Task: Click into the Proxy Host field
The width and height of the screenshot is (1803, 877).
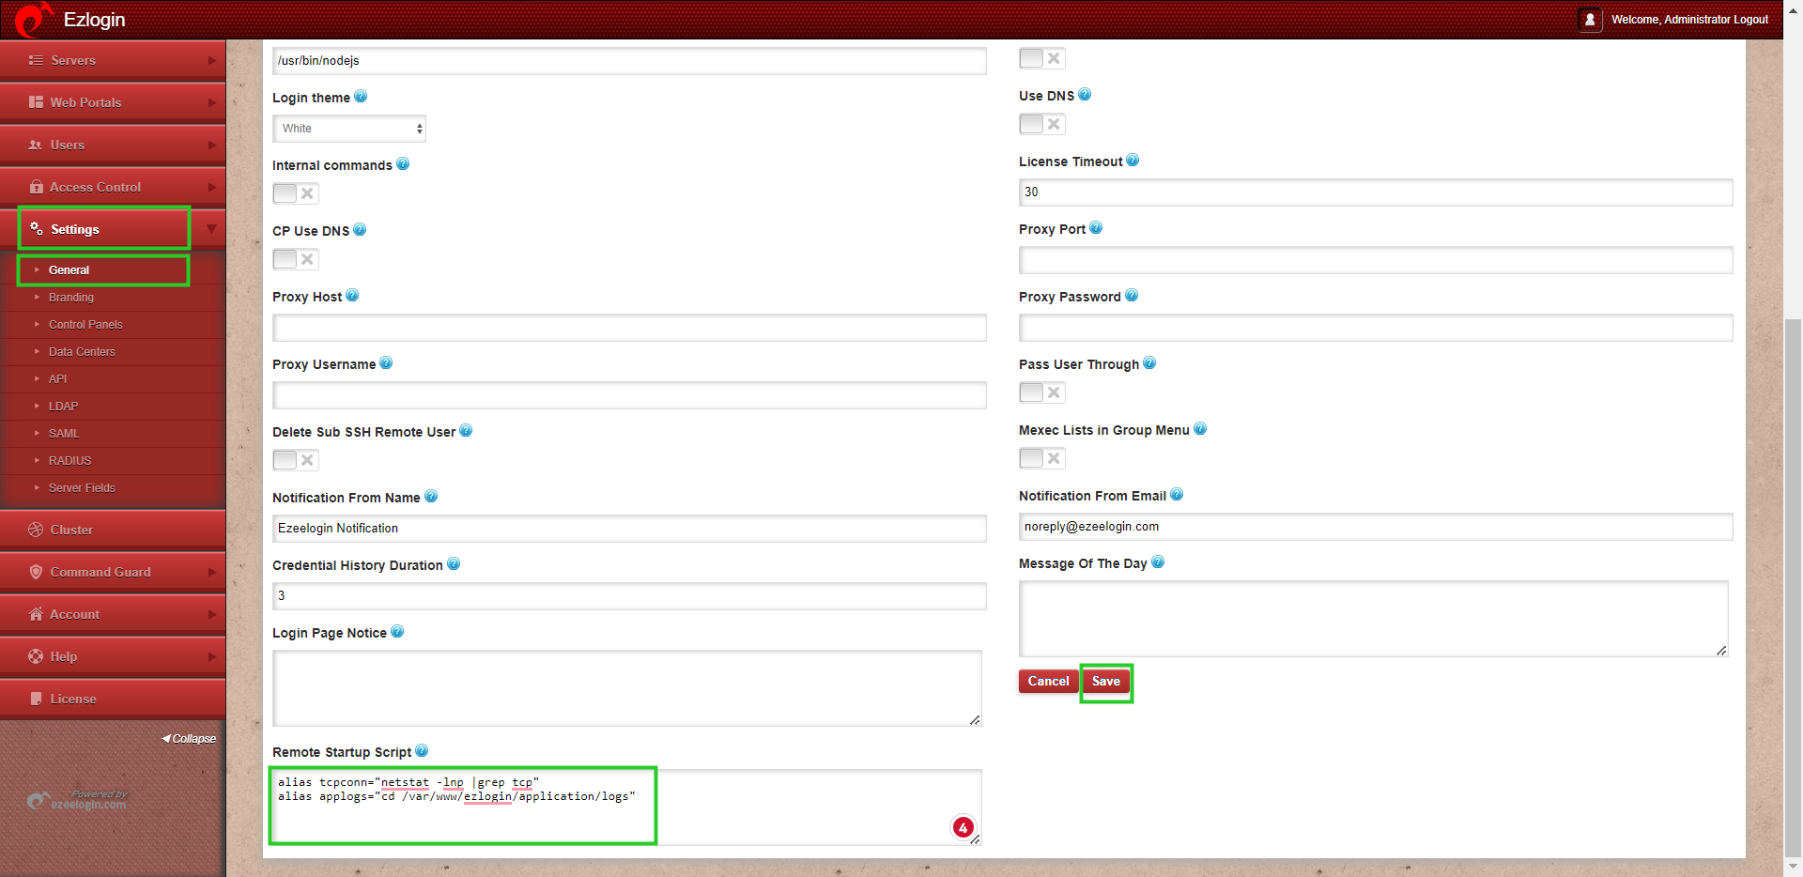Action: coord(629,328)
